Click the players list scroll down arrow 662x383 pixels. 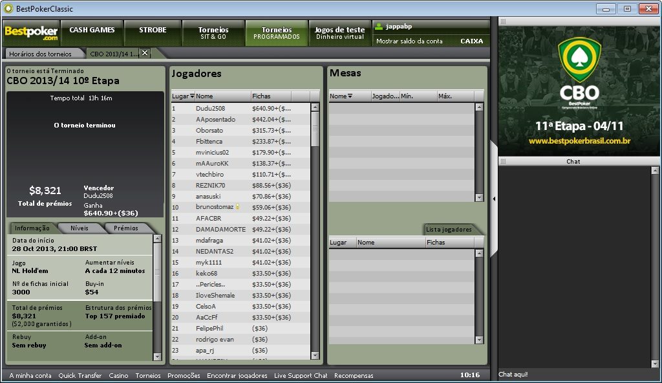coord(315,356)
